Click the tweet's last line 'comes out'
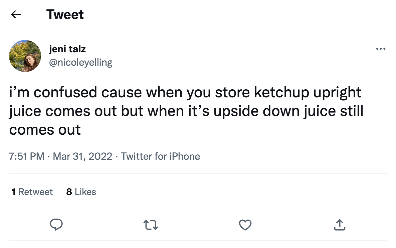The image size is (396, 248). pos(45,129)
